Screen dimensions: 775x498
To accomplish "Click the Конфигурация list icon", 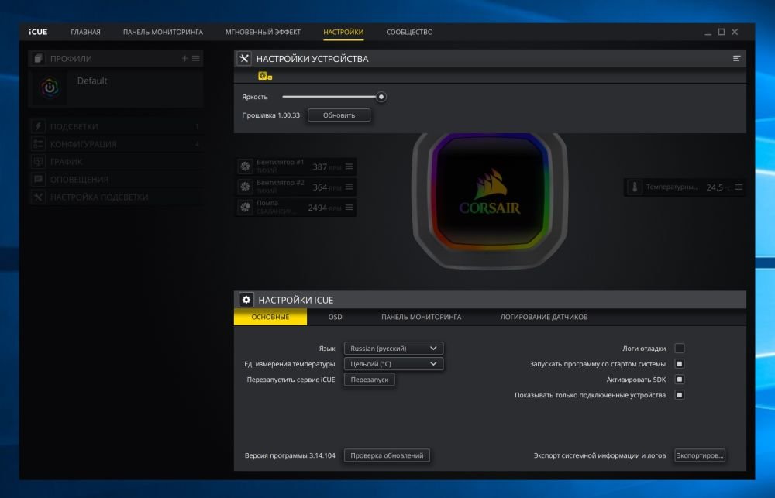I will tap(38, 144).
